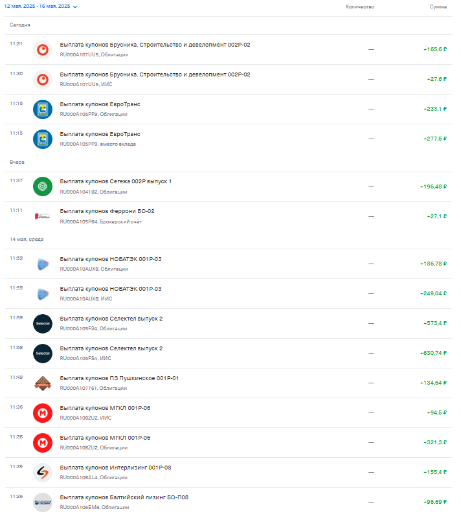Click the Брусника logo in the 11:31 row
This screenshot has height=520, width=461.
click(x=43, y=50)
